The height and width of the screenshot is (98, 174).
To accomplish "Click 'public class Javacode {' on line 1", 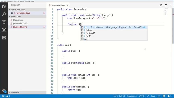I will point(72,9).
